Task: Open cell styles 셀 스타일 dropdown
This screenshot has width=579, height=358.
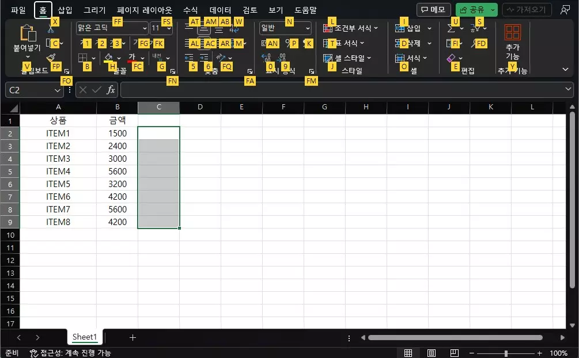Action: pyautogui.click(x=347, y=58)
